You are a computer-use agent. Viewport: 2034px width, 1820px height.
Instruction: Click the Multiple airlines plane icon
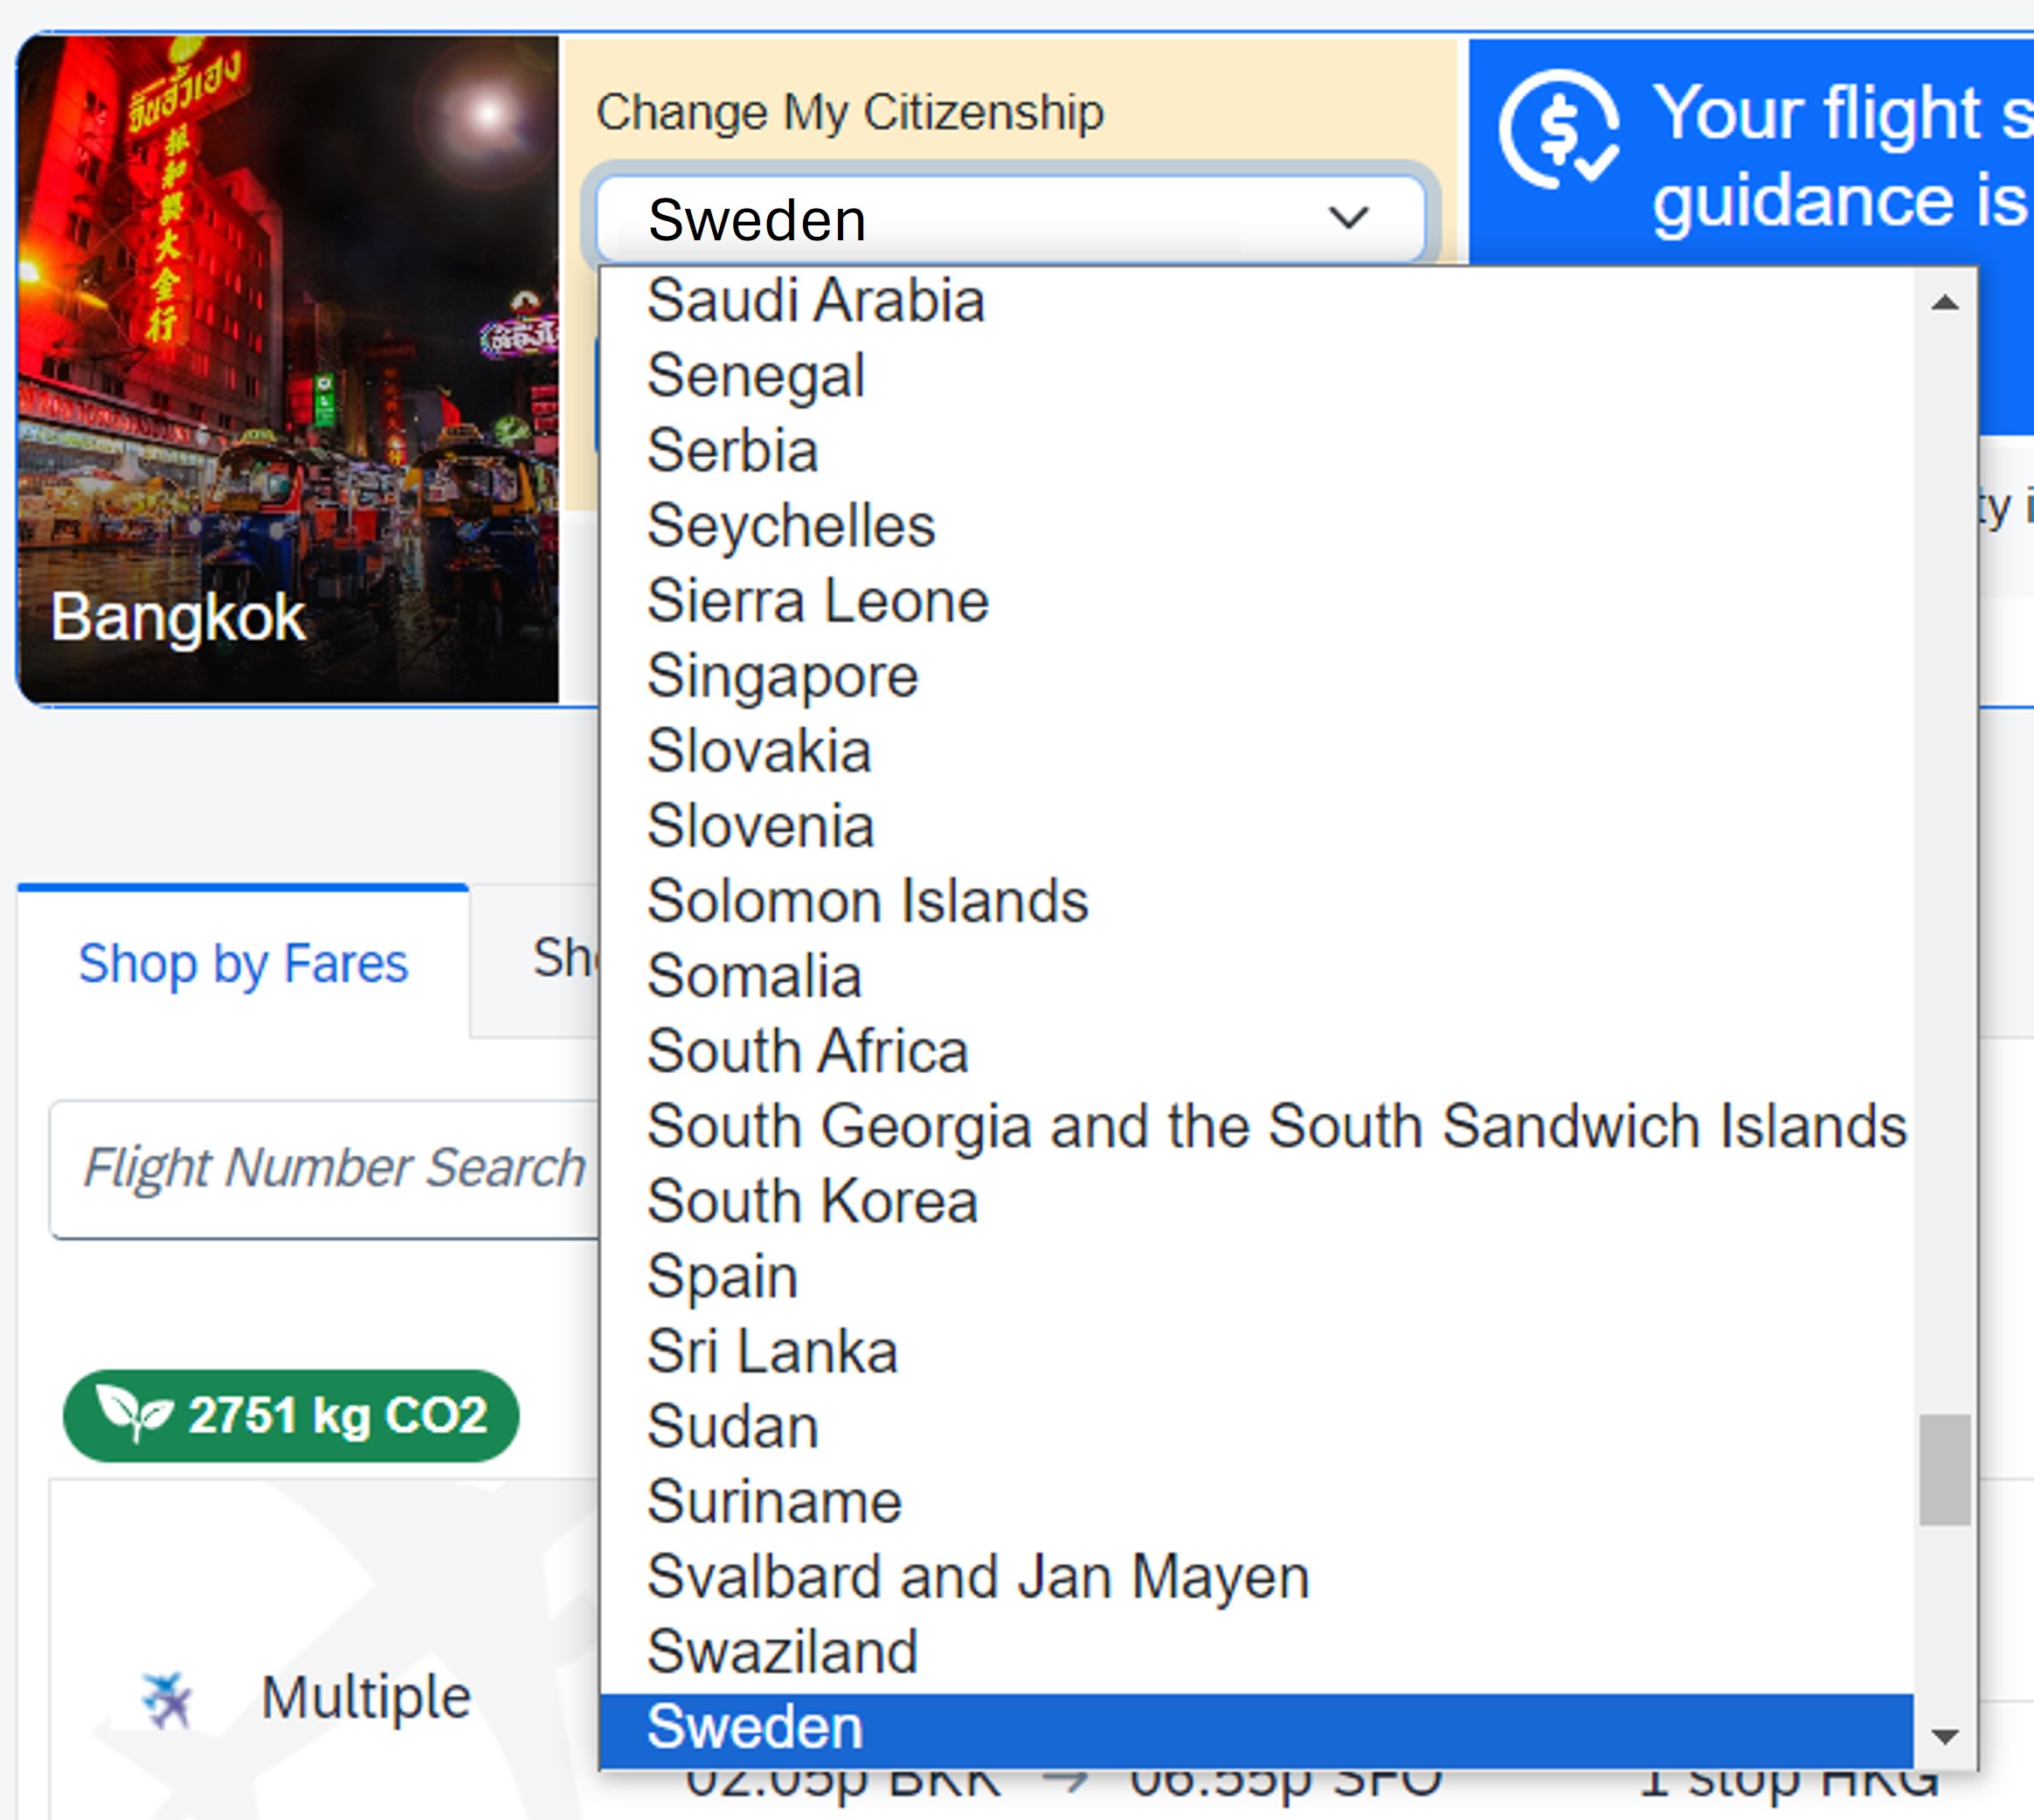click(x=166, y=1698)
